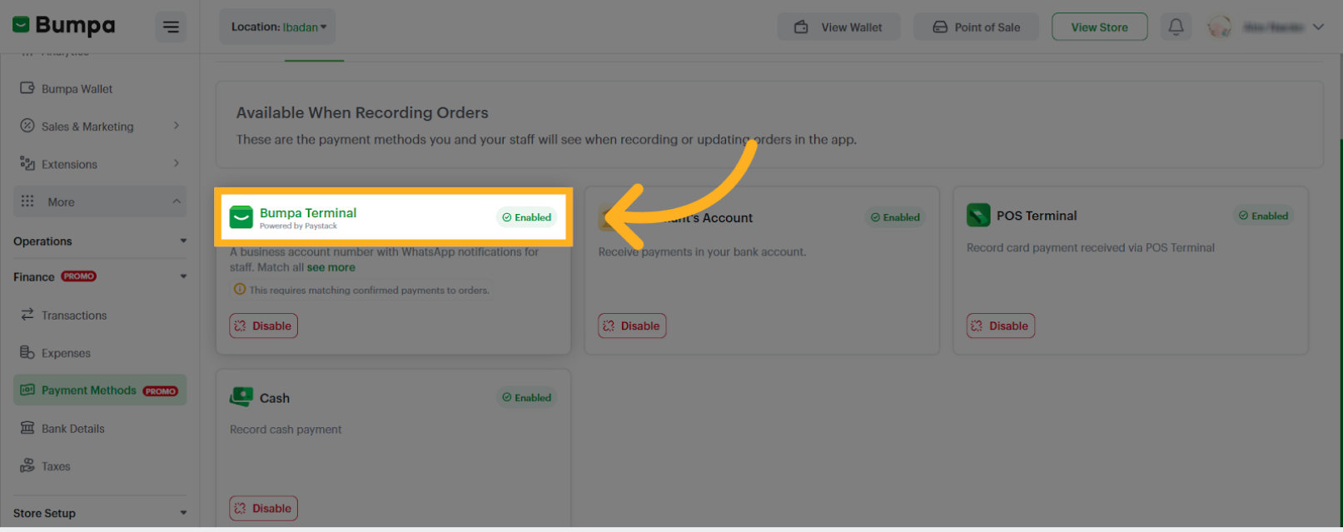Disable the POS Terminal payment method
1343x532 pixels.
tap(1000, 326)
